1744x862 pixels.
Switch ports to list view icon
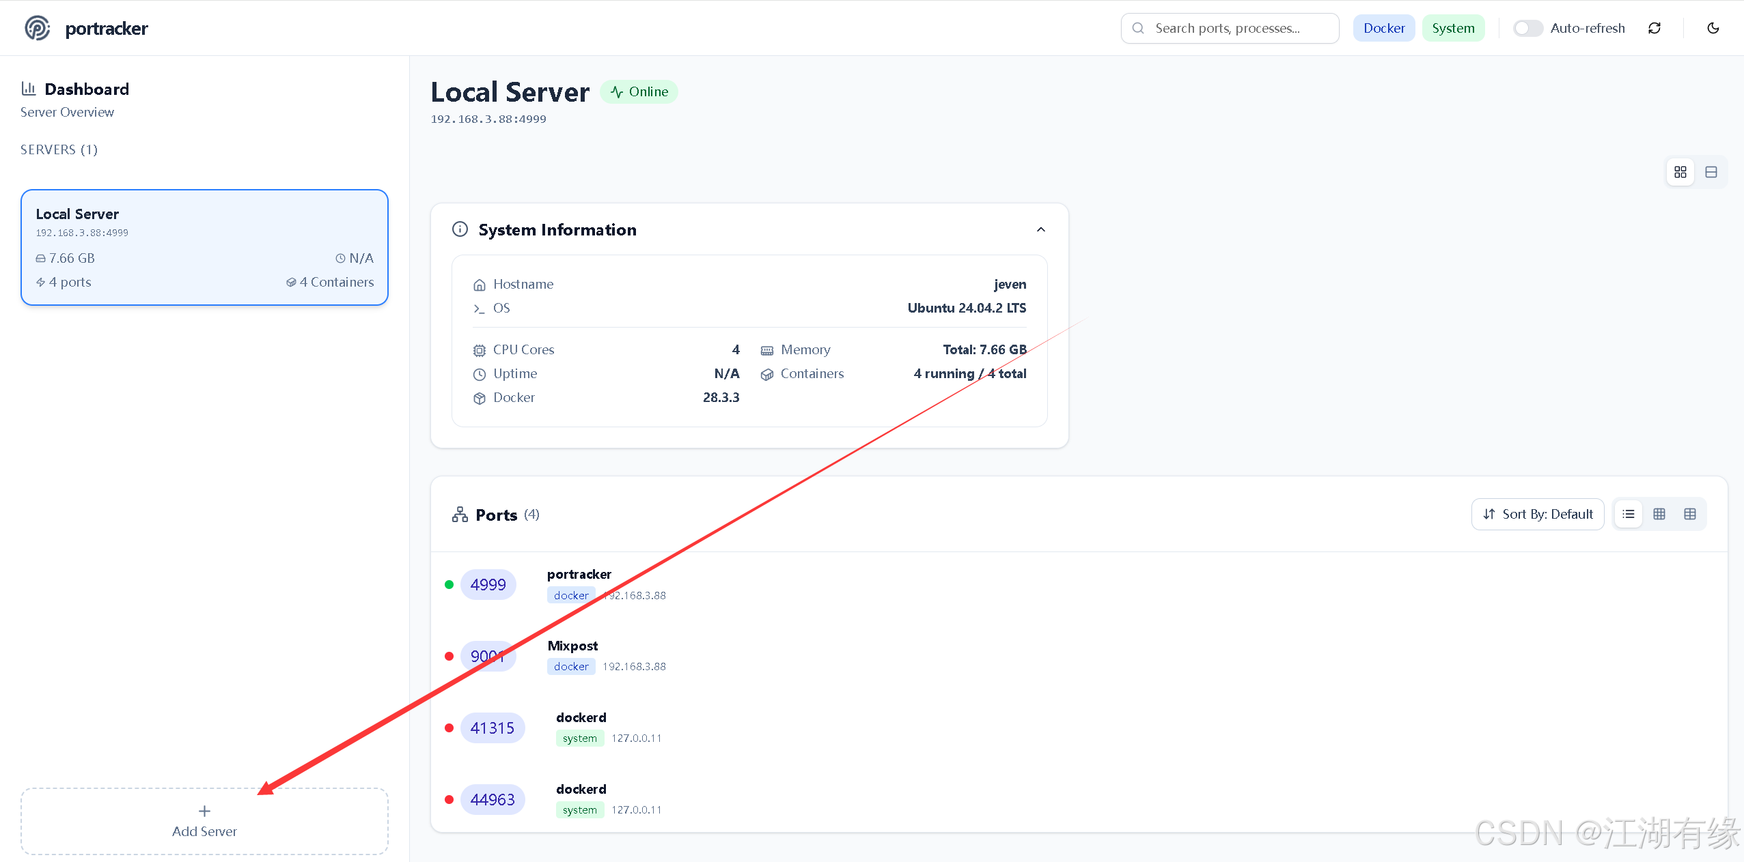pyautogui.click(x=1629, y=514)
